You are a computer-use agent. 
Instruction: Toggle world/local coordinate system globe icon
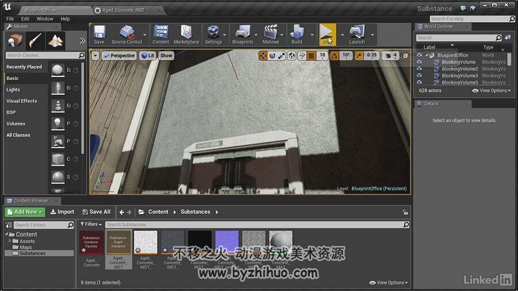coord(292,56)
